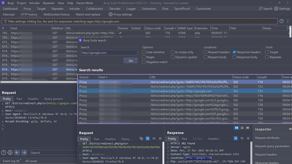Enable Dynamic update option
This screenshot has width=292, height=164.
(173, 57)
